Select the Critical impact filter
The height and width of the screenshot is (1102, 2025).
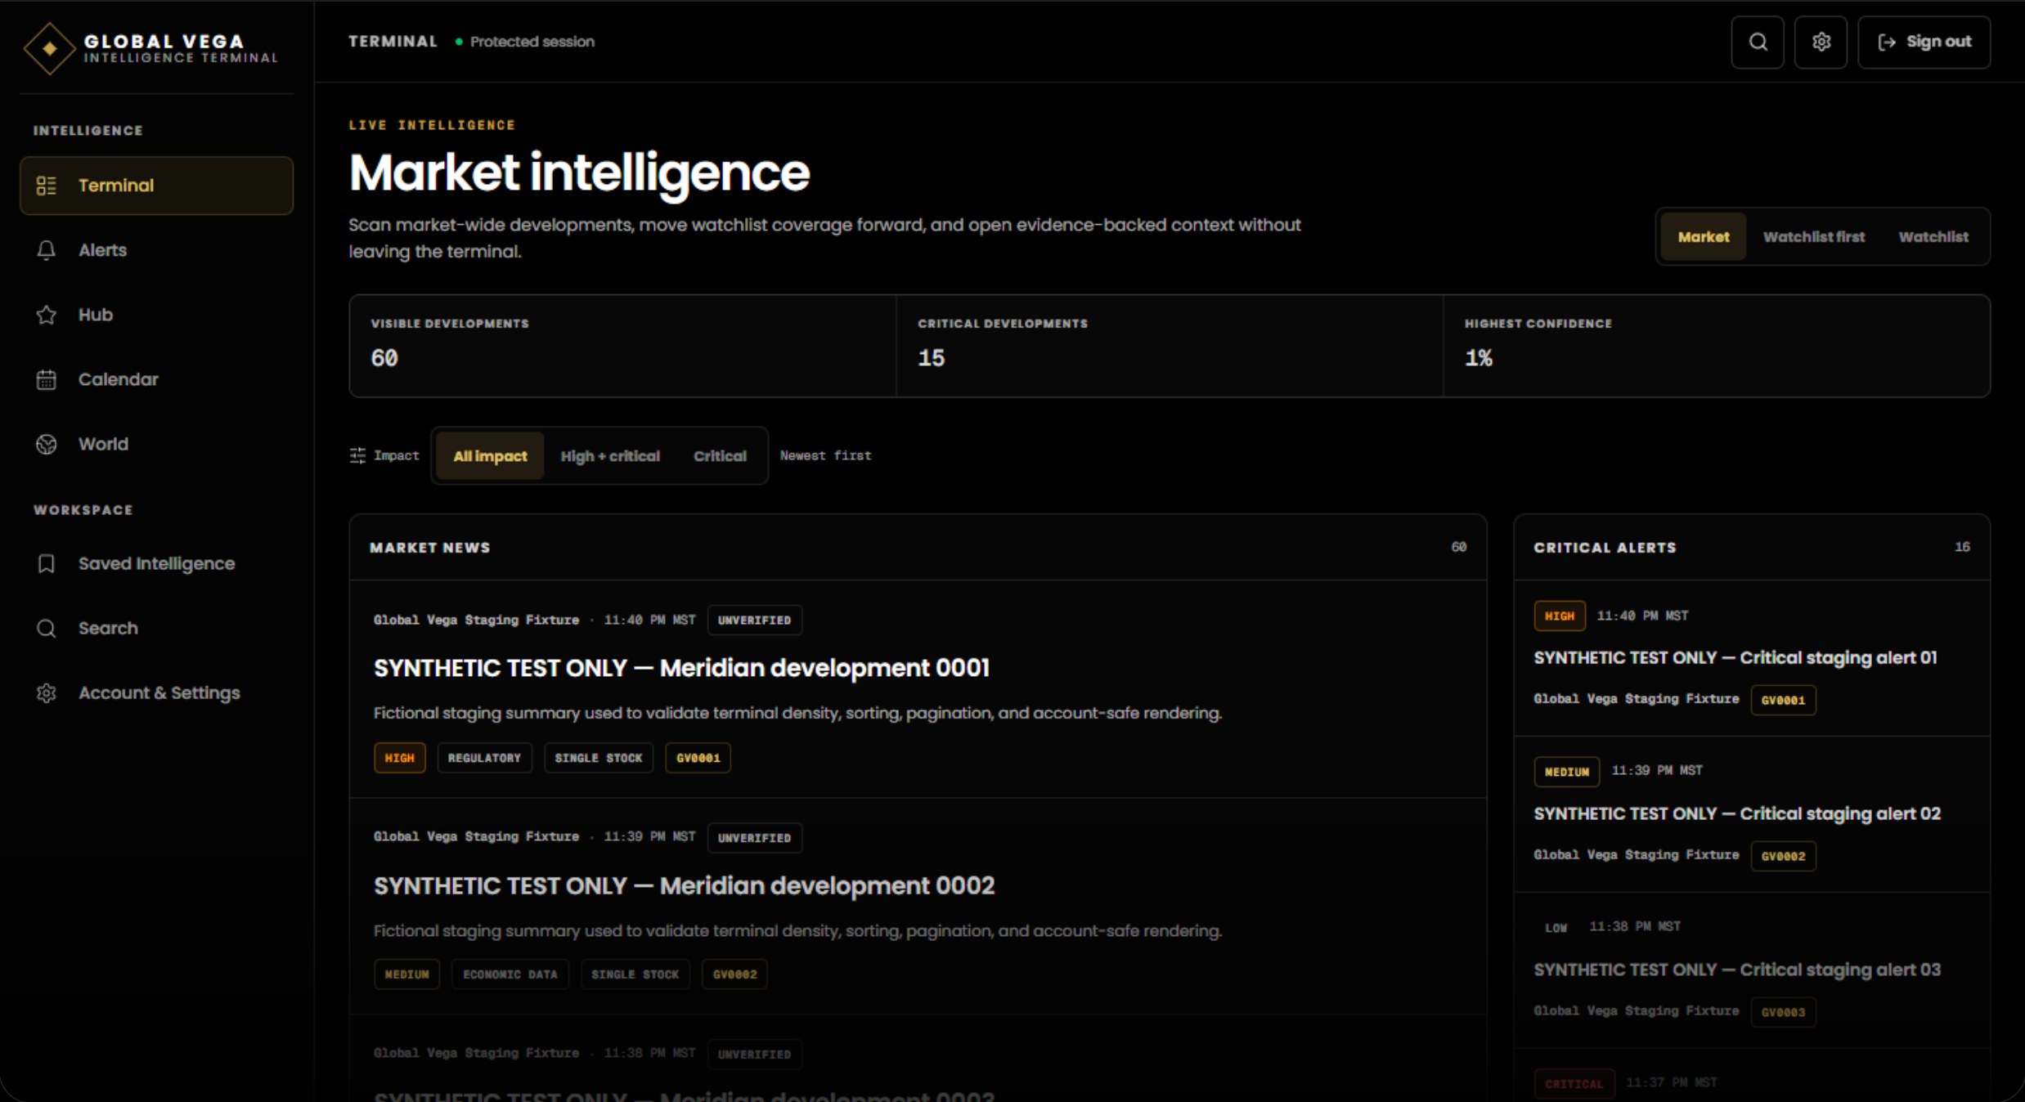click(x=720, y=456)
